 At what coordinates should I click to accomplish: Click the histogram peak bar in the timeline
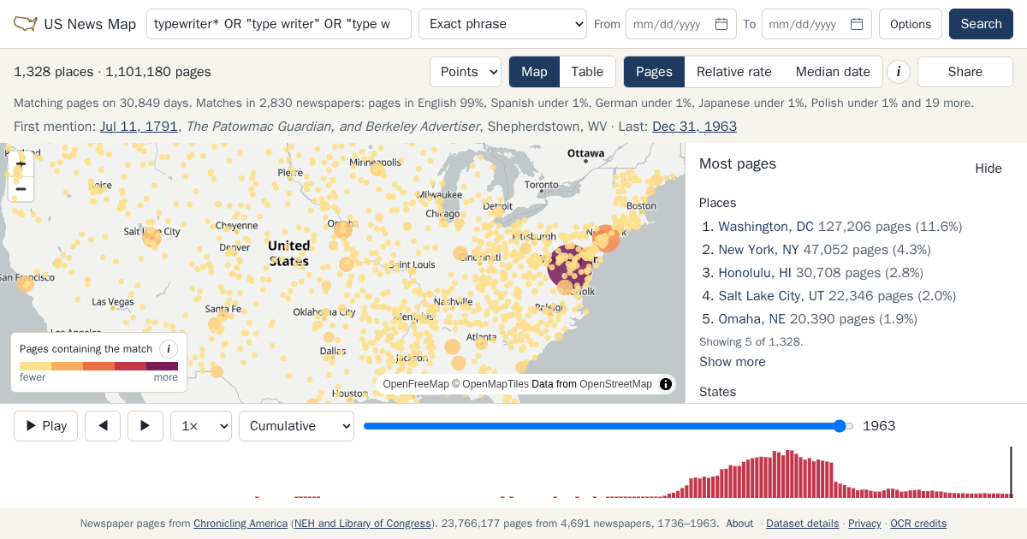tap(788, 474)
